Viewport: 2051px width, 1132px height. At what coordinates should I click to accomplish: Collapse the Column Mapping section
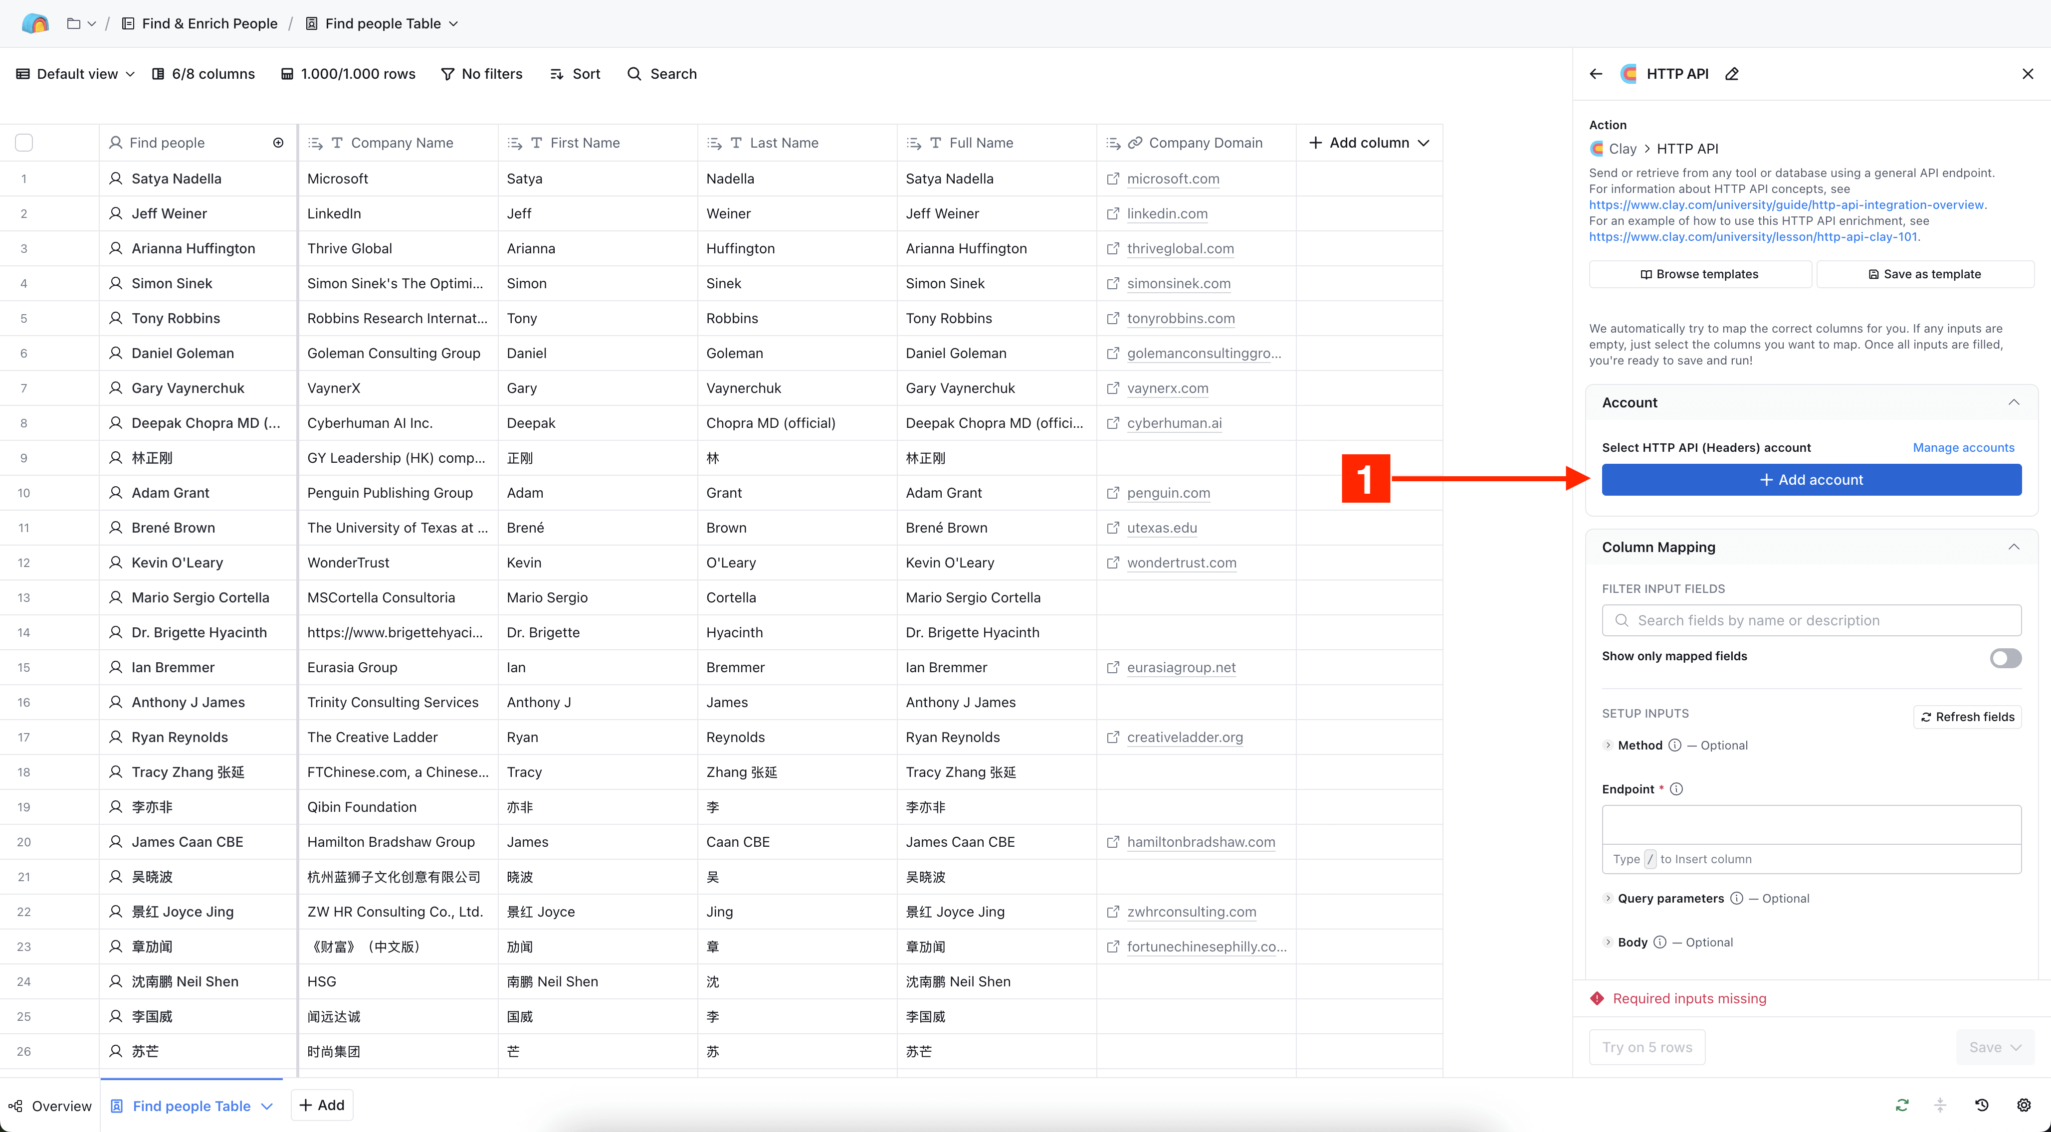pyautogui.click(x=2013, y=547)
